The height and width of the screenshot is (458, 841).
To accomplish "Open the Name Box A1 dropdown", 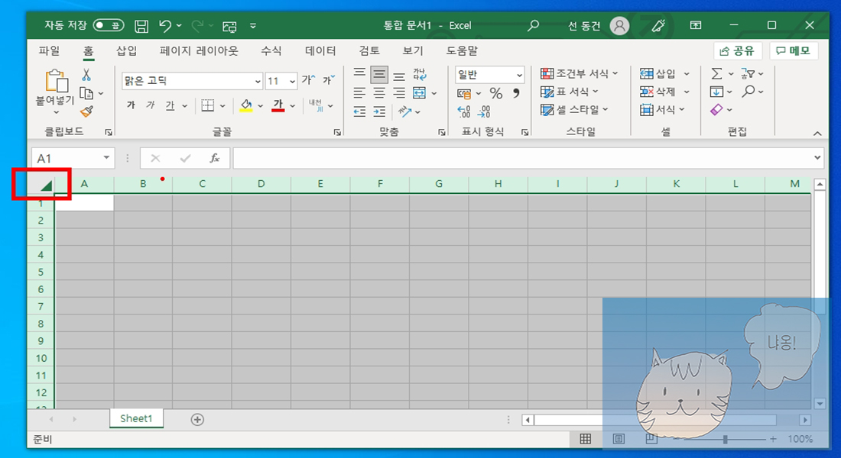I will 107,158.
